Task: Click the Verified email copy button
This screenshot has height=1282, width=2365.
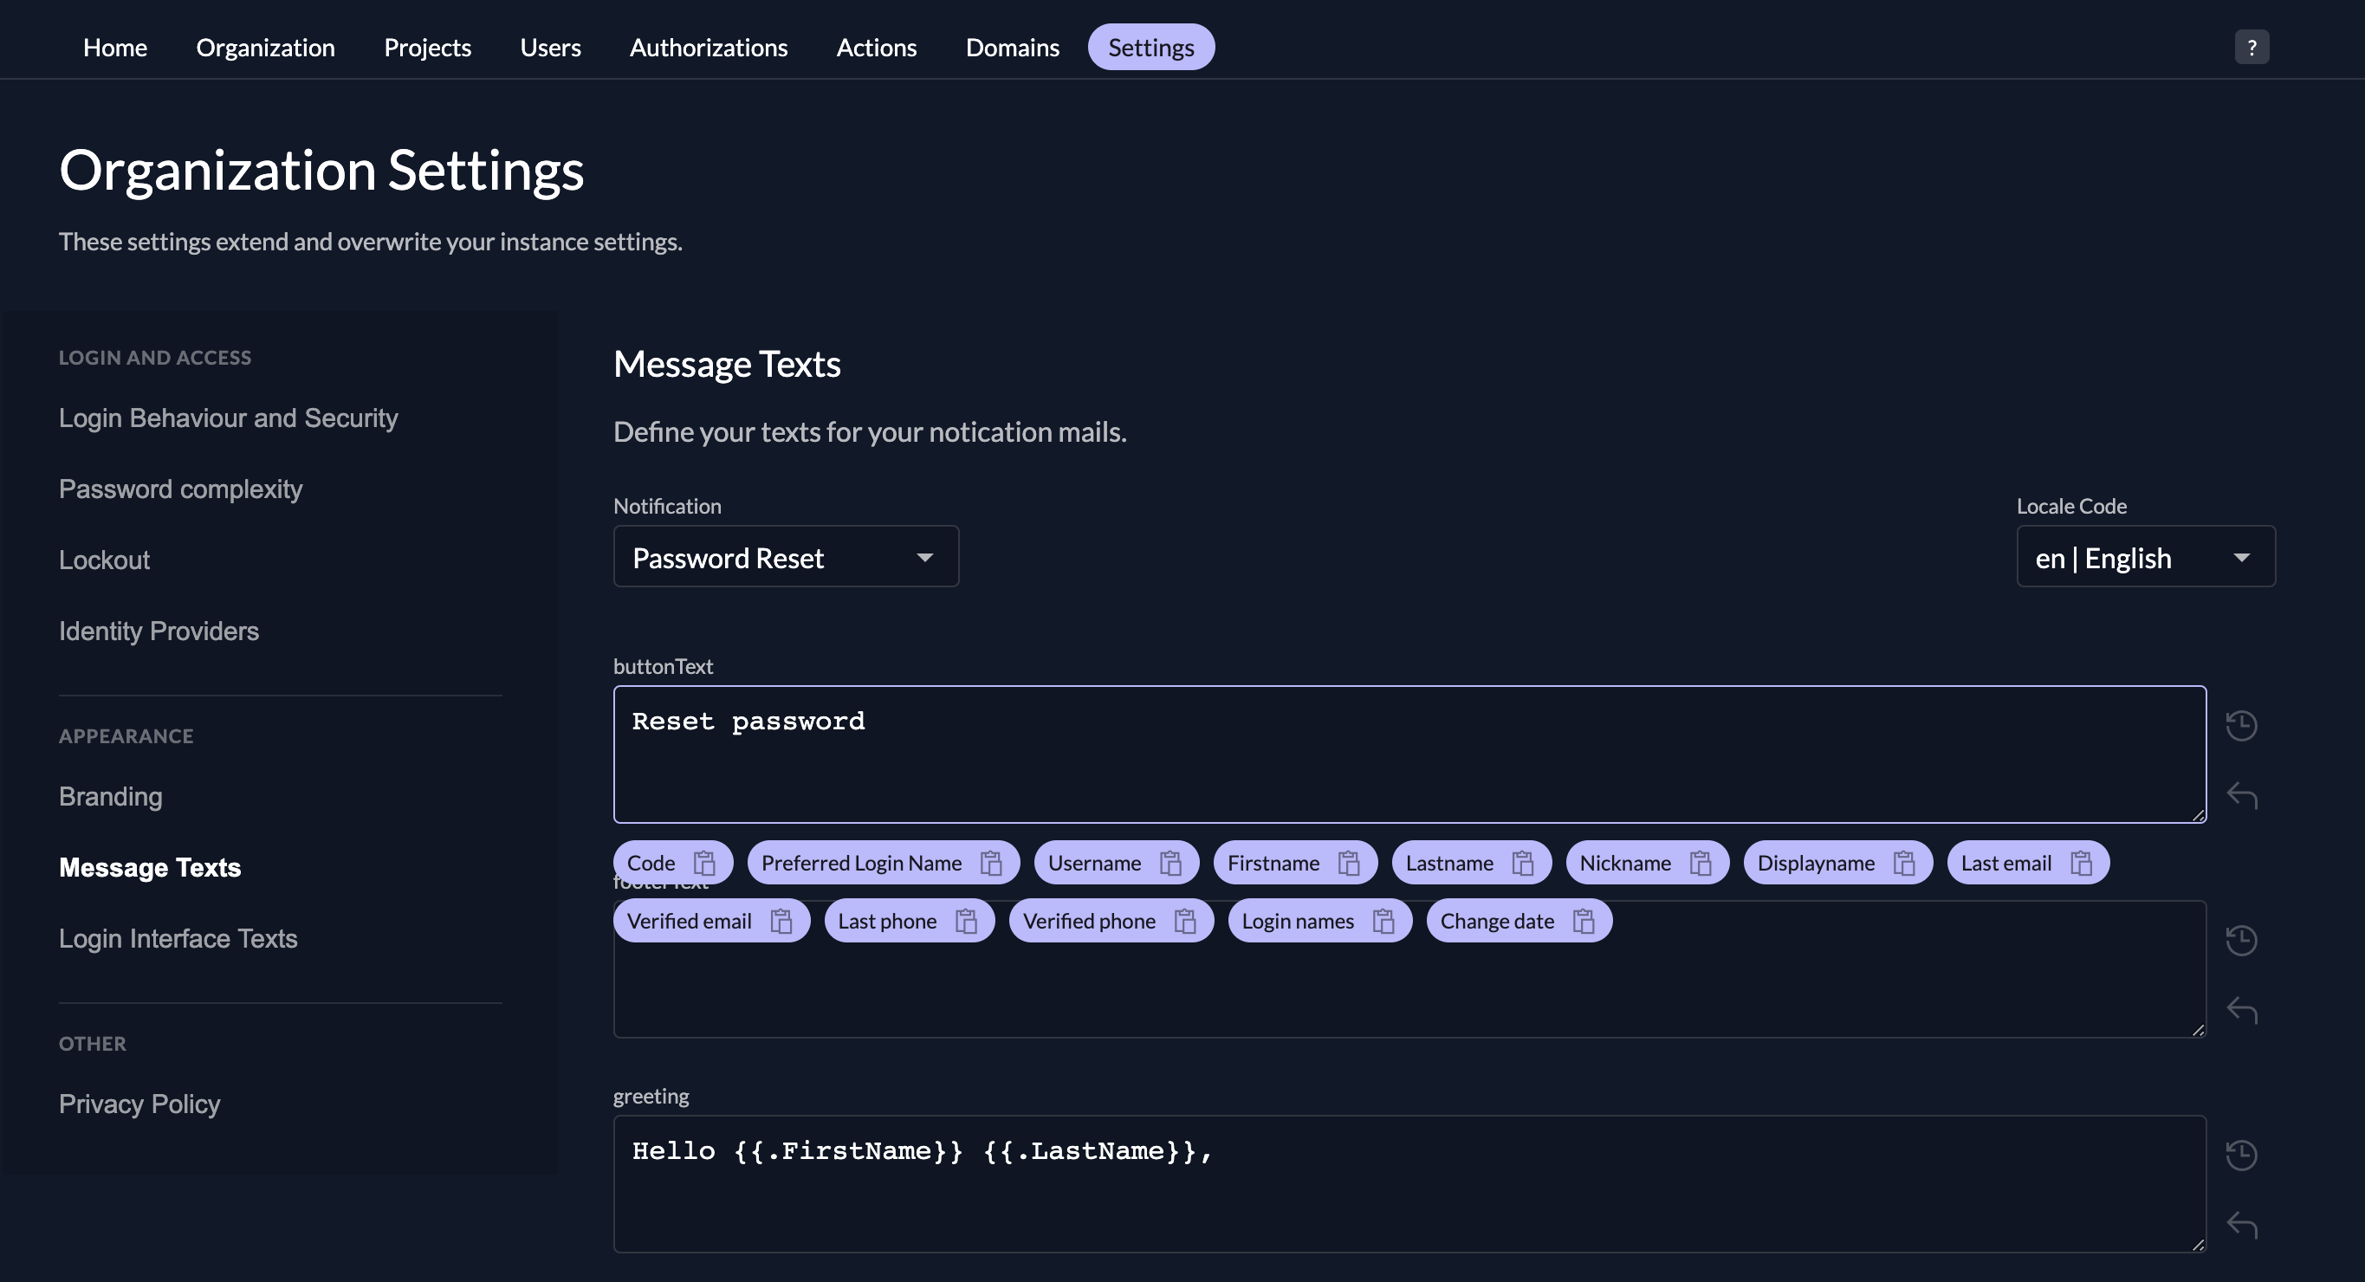Action: tap(780, 919)
